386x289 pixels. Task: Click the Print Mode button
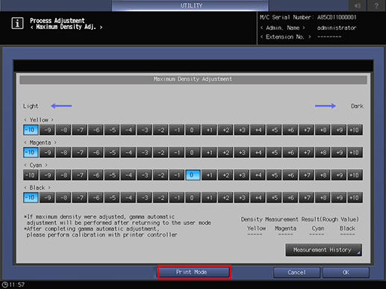coord(194,272)
